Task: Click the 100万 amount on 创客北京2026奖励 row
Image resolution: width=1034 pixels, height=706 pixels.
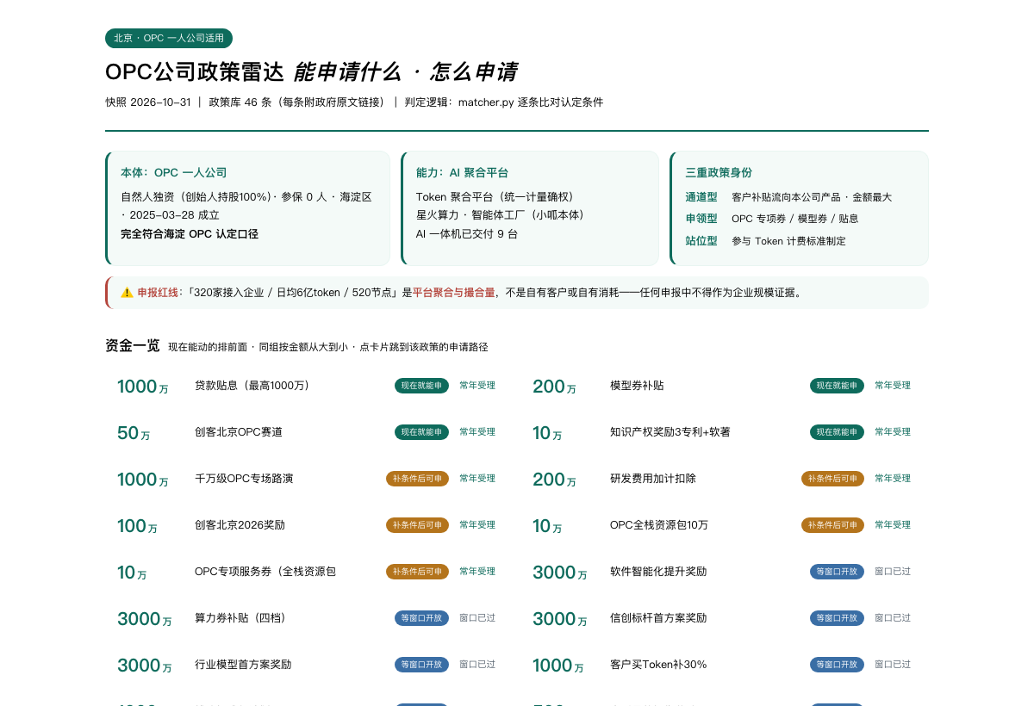Action: click(x=137, y=526)
